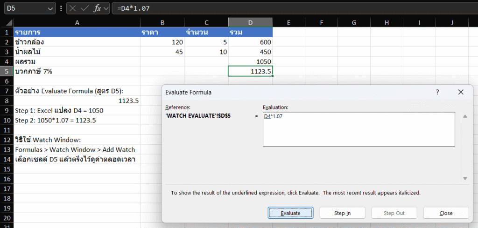
Task: Click the Enter checkmark icon in formula bar
Action: tap(84, 8)
